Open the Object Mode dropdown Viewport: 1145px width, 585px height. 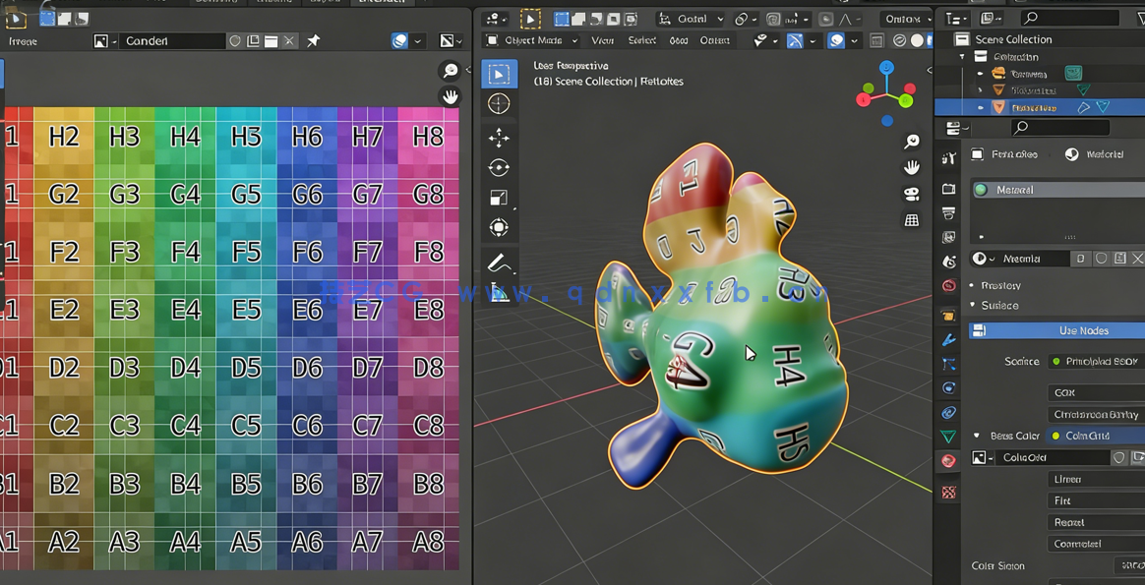[x=531, y=40]
